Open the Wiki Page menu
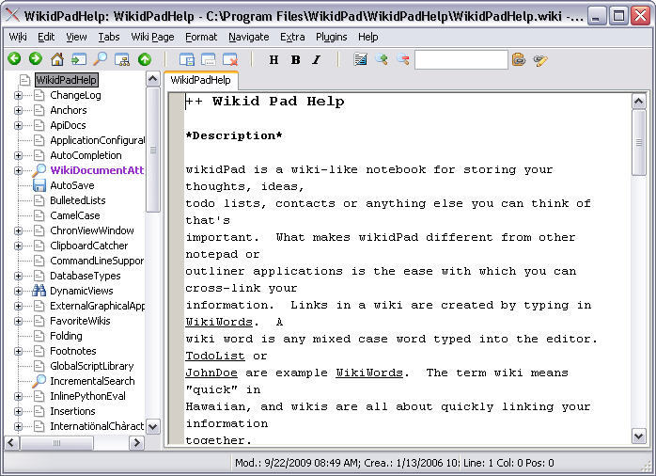The width and height of the screenshot is (656, 476). pos(152,37)
